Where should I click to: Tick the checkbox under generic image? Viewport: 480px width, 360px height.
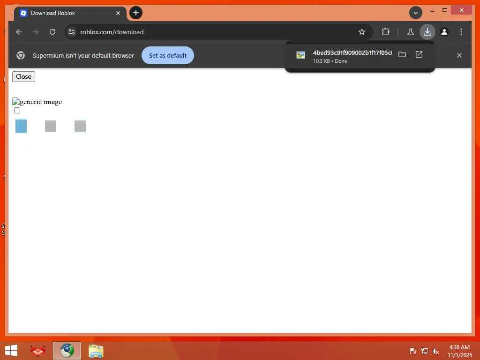coord(17,111)
